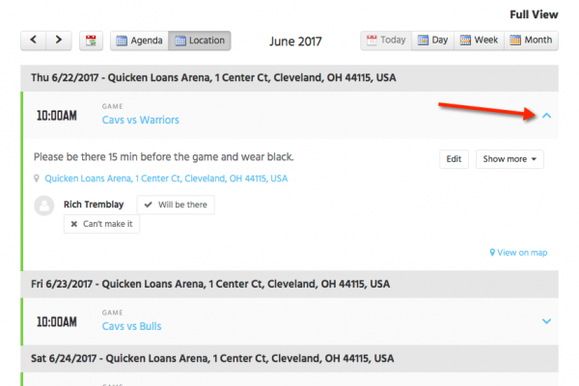Go to next month using right arrow

[x=59, y=41]
